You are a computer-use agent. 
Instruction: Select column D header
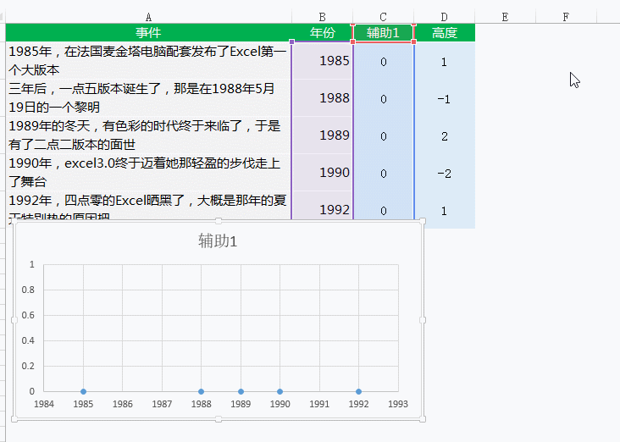pyautogui.click(x=444, y=17)
